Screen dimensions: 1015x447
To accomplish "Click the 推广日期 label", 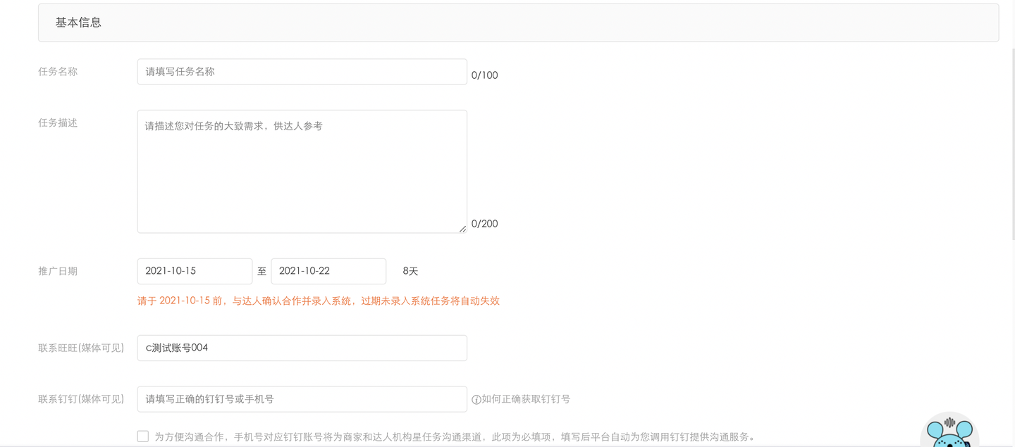I will pos(58,271).
